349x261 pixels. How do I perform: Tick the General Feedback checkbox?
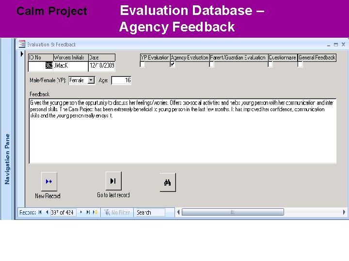[x=300, y=64]
